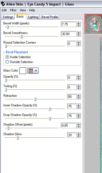Viewport: 102px width, 173px height.
Task: Decrease Bevel Smoothness with the down arrow
Action: click(x=79, y=35)
